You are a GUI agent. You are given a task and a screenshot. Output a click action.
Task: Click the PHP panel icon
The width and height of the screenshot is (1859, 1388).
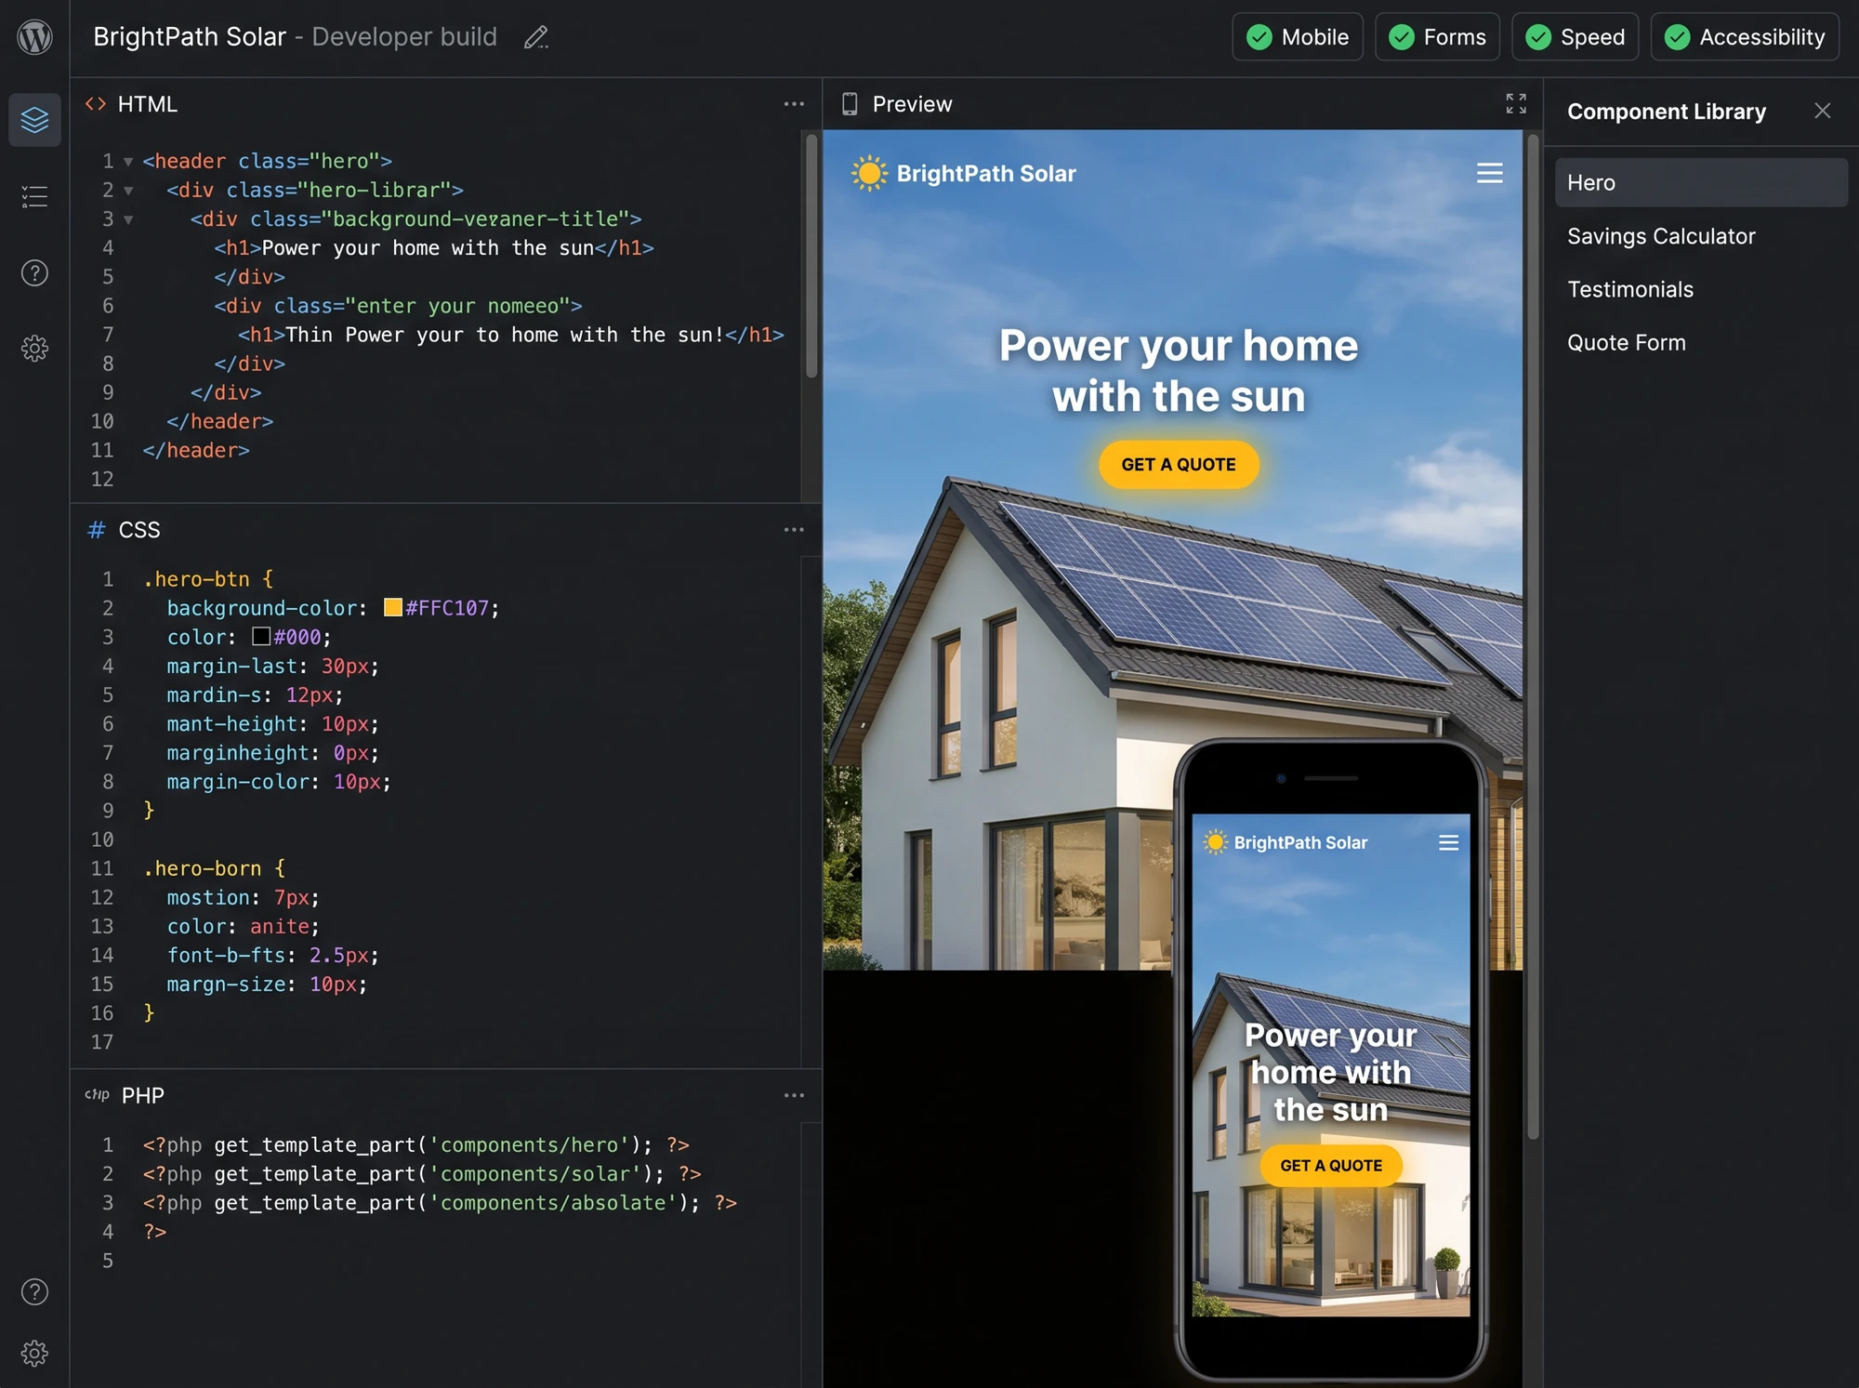(x=98, y=1095)
